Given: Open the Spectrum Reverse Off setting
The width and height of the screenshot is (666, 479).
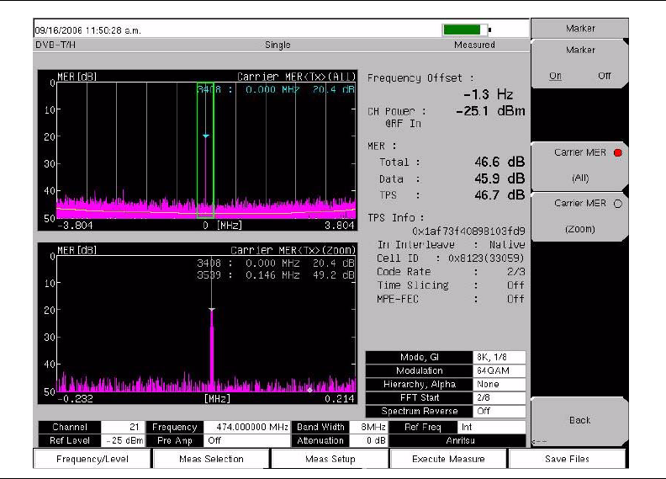Looking at the screenshot, I should [499, 411].
